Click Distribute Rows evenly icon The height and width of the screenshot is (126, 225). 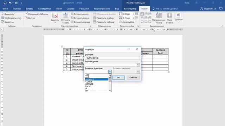[137, 14]
